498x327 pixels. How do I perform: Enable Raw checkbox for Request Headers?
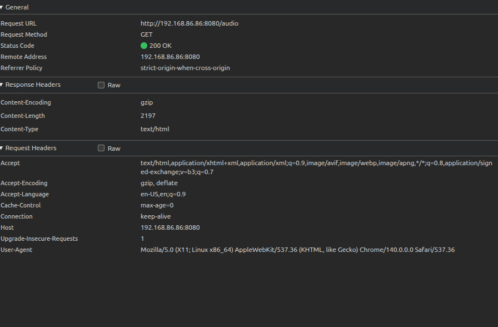point(101,148)
